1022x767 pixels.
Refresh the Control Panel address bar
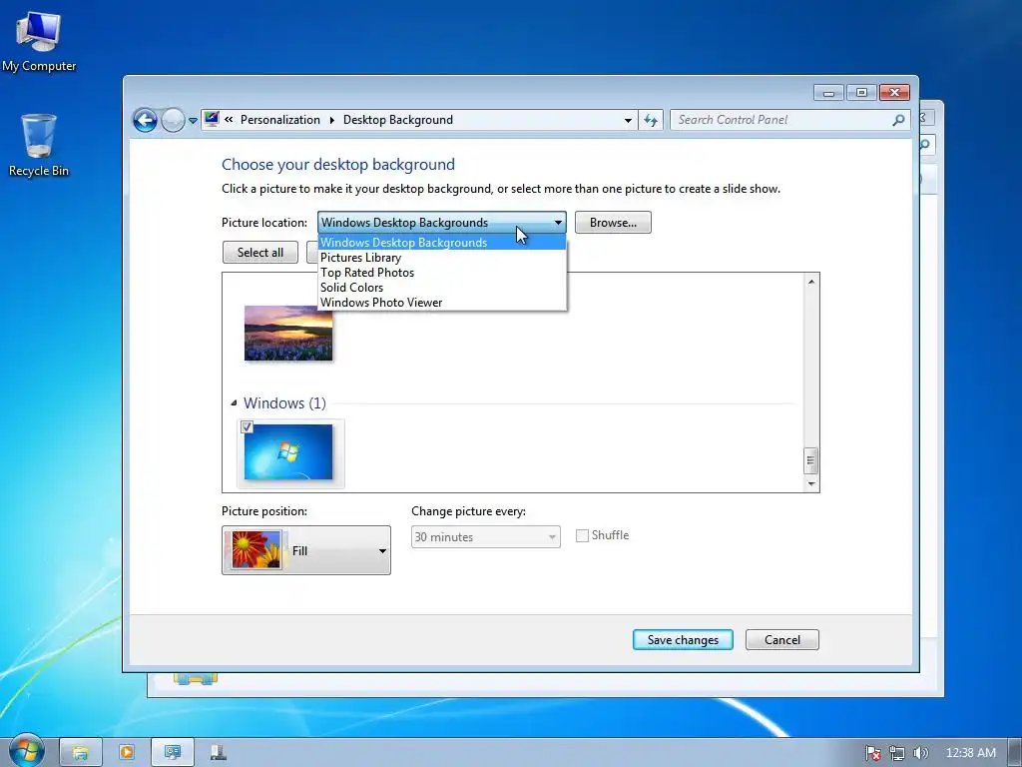pos(651,120)
